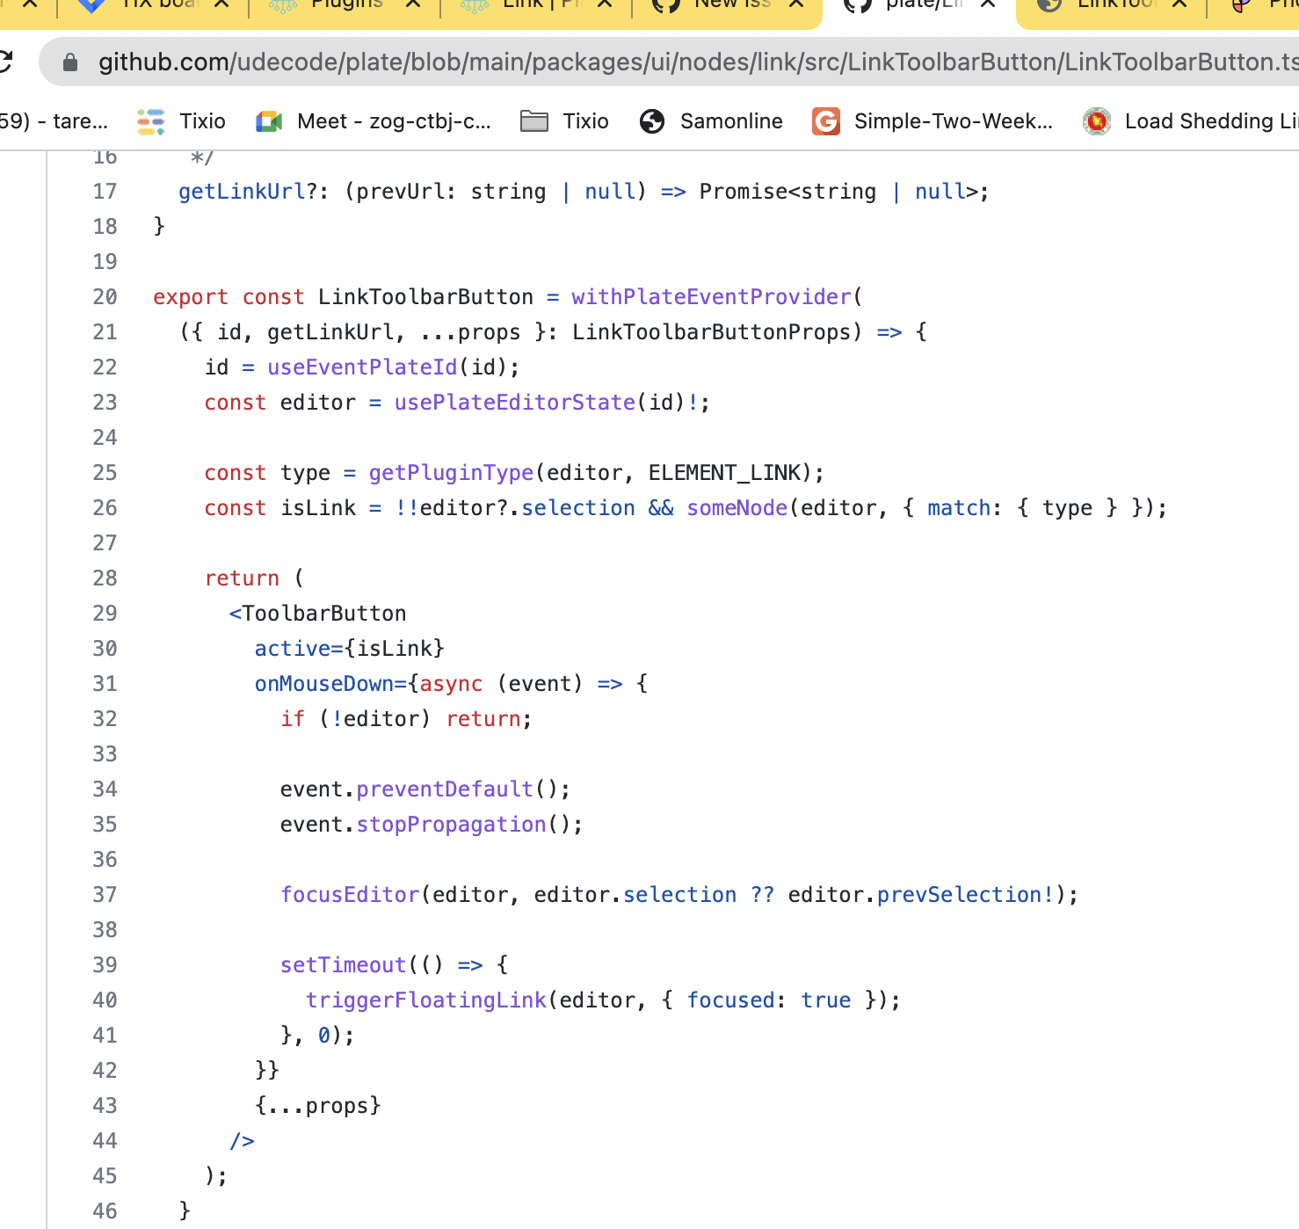Click the Samonline globe icon
This screenshot has height=1229, width=1299.
click(x=651, y=120)
